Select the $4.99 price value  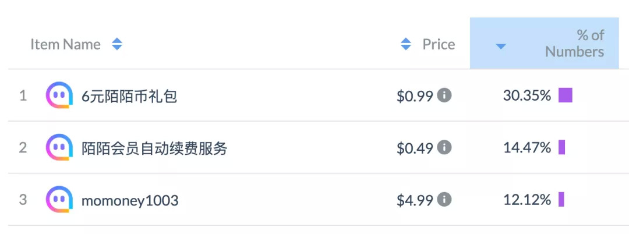click(415, 201)
